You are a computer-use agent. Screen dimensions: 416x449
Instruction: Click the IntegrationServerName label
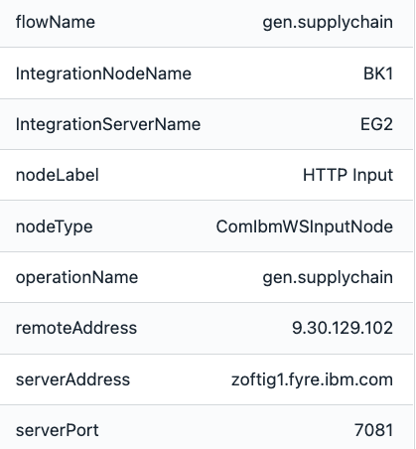click(108, 124)
